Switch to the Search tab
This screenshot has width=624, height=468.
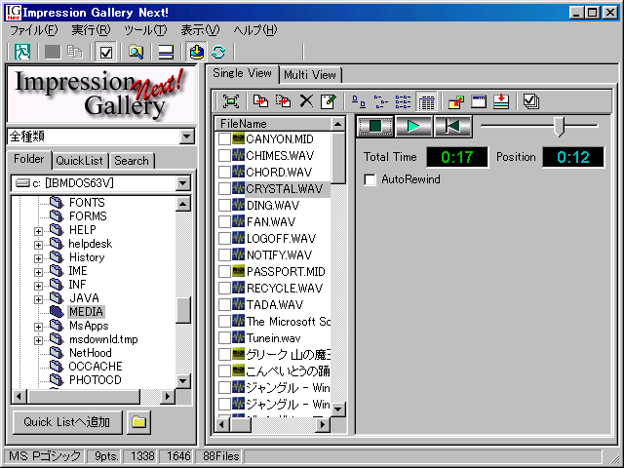tap(132, 161)
